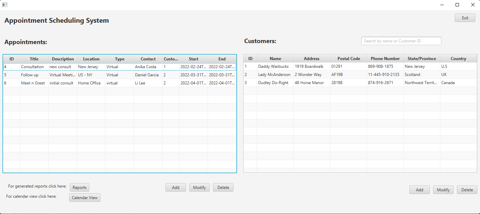Sort appointments by Type column

coord(120,59)
